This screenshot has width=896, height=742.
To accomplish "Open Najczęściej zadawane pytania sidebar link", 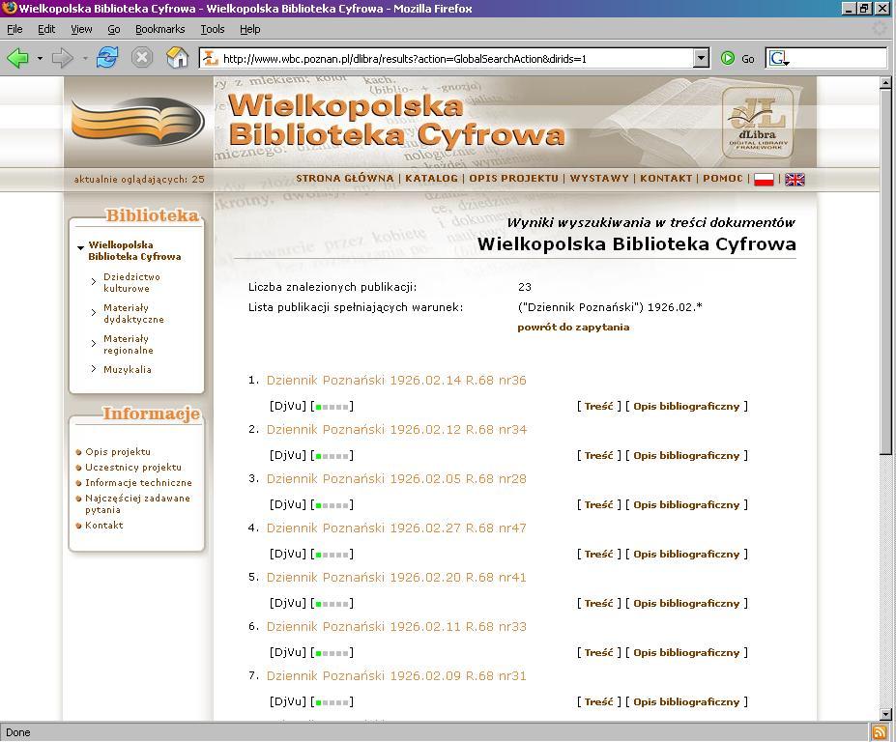I will (137, 503).
